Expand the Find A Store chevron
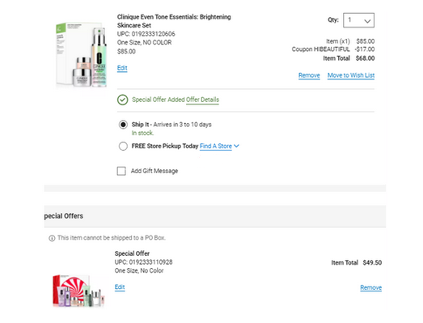This screenshot has height=323, width=423. [x=236, y=146]
